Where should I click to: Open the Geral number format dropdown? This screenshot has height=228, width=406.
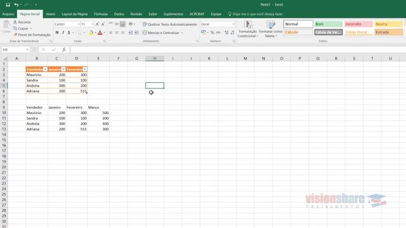coord(233,24)
